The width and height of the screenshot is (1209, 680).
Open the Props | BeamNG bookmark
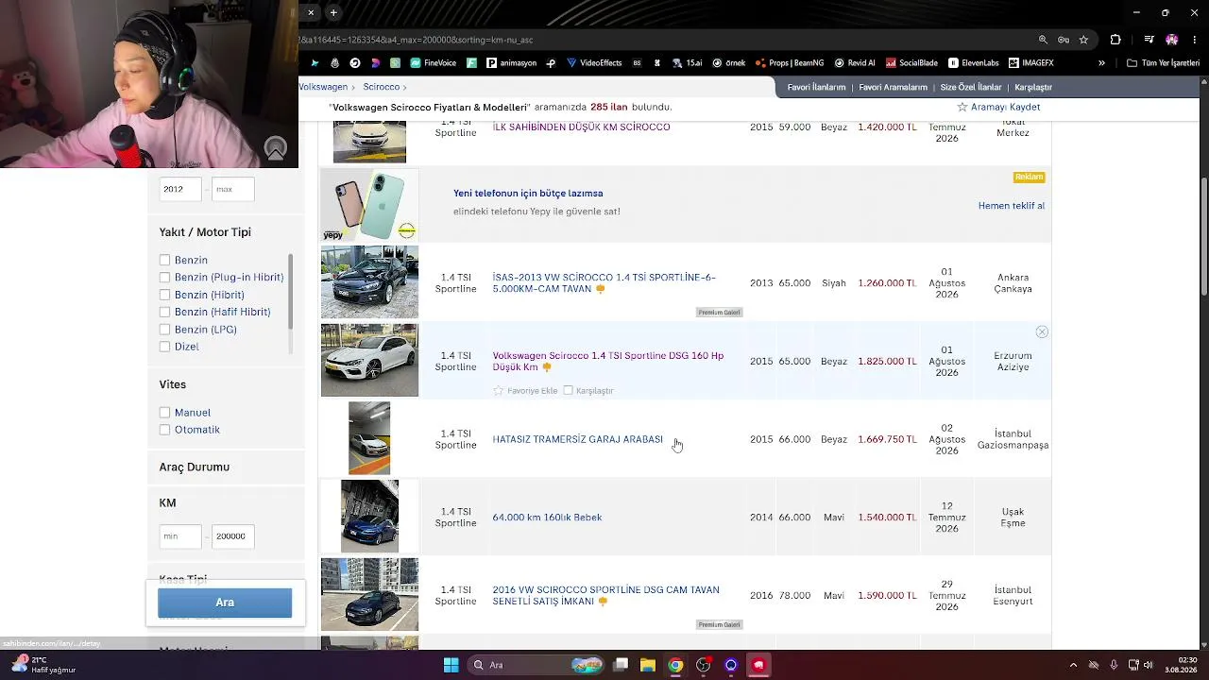(x=790, y=63)
